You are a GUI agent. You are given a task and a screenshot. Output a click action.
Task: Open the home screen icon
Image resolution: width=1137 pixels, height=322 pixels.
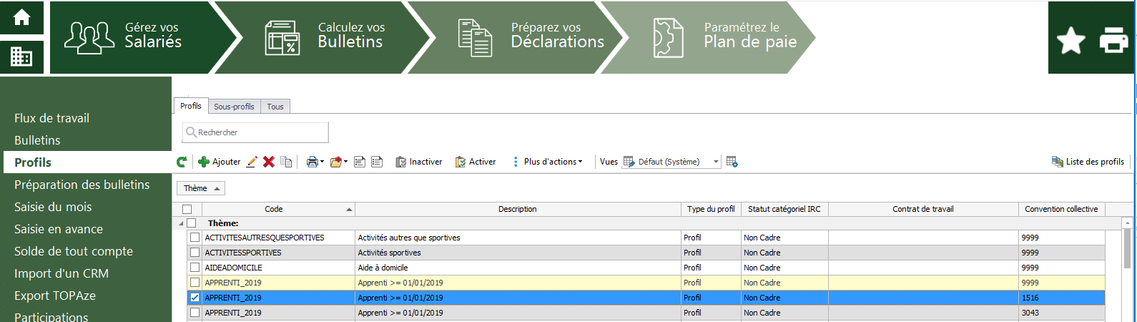coord(22,17)
